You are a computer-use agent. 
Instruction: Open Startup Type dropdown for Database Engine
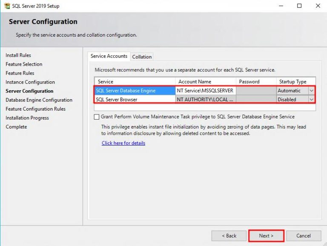tap(311, 91)
